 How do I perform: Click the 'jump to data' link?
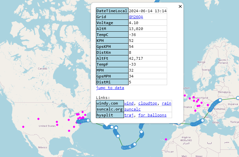click(110, 88)
